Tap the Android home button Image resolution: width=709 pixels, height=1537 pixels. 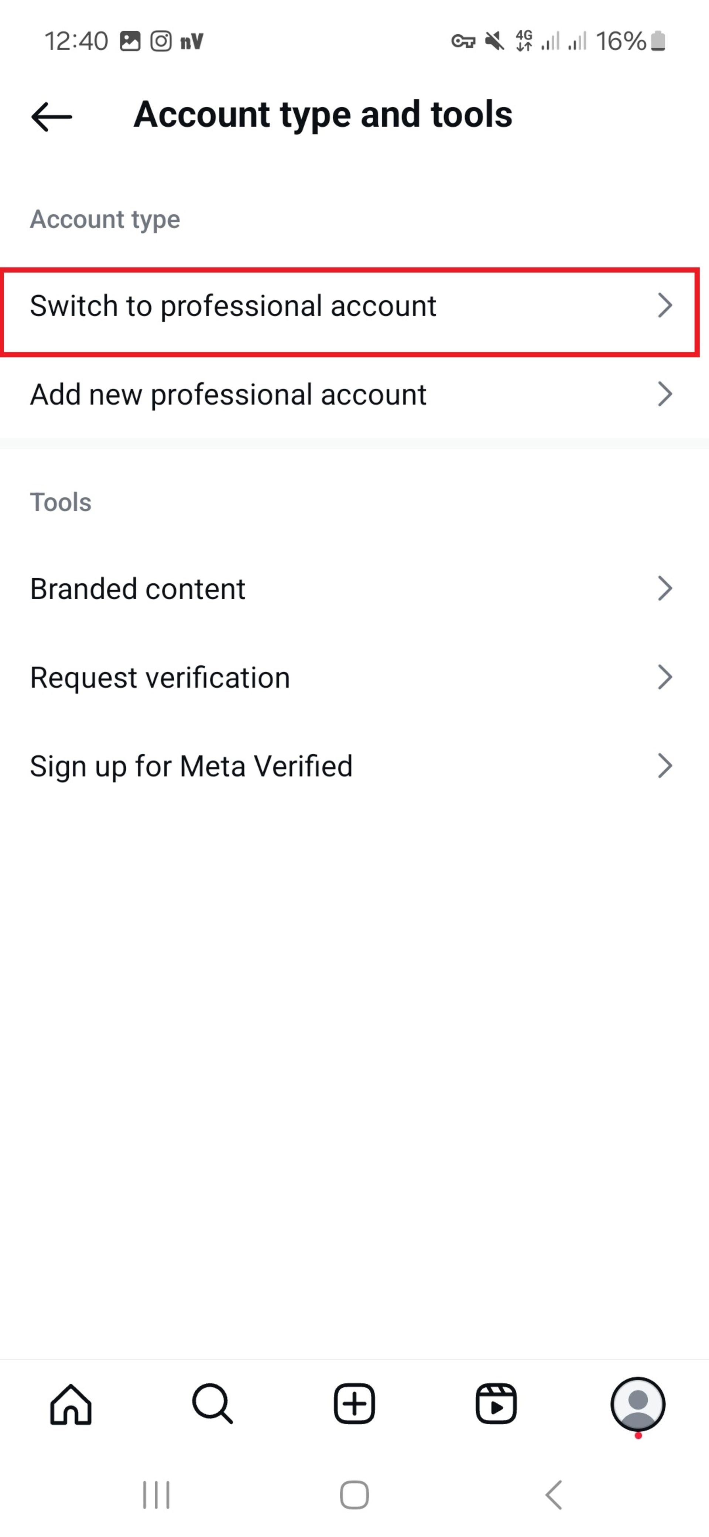(x=354, y=1495)
